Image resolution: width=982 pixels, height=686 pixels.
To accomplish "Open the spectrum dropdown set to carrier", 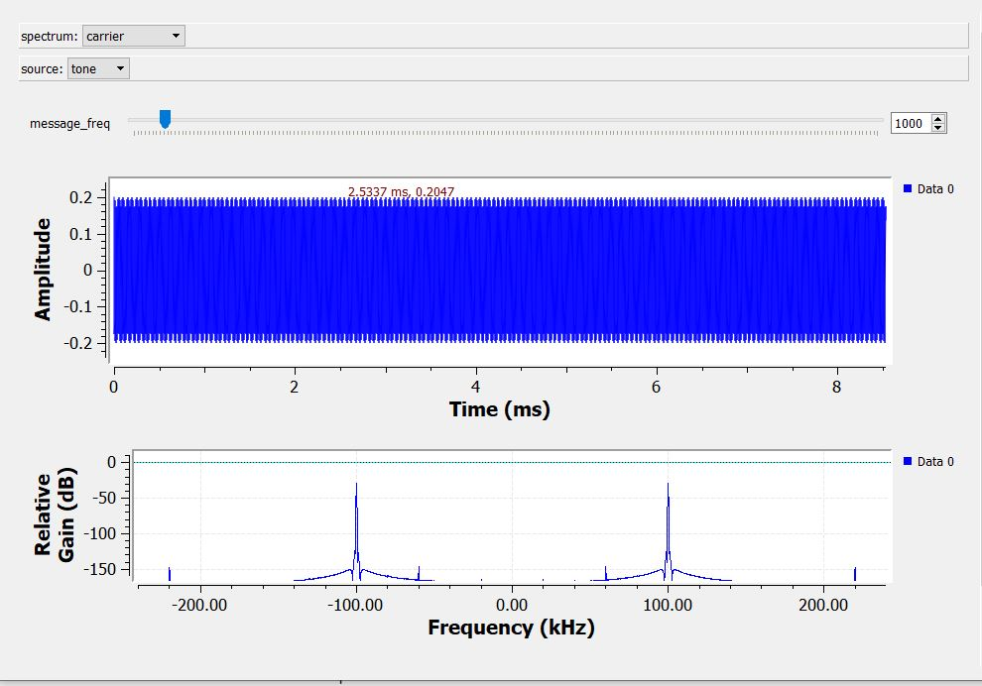I will point(133,35).
